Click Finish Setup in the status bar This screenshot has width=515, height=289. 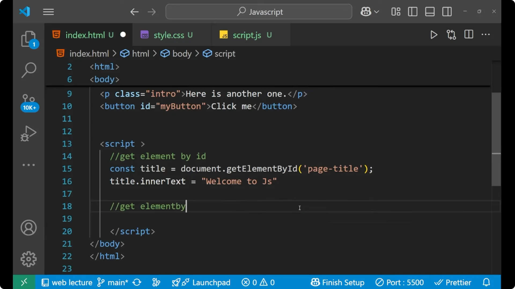coord(337,282)
